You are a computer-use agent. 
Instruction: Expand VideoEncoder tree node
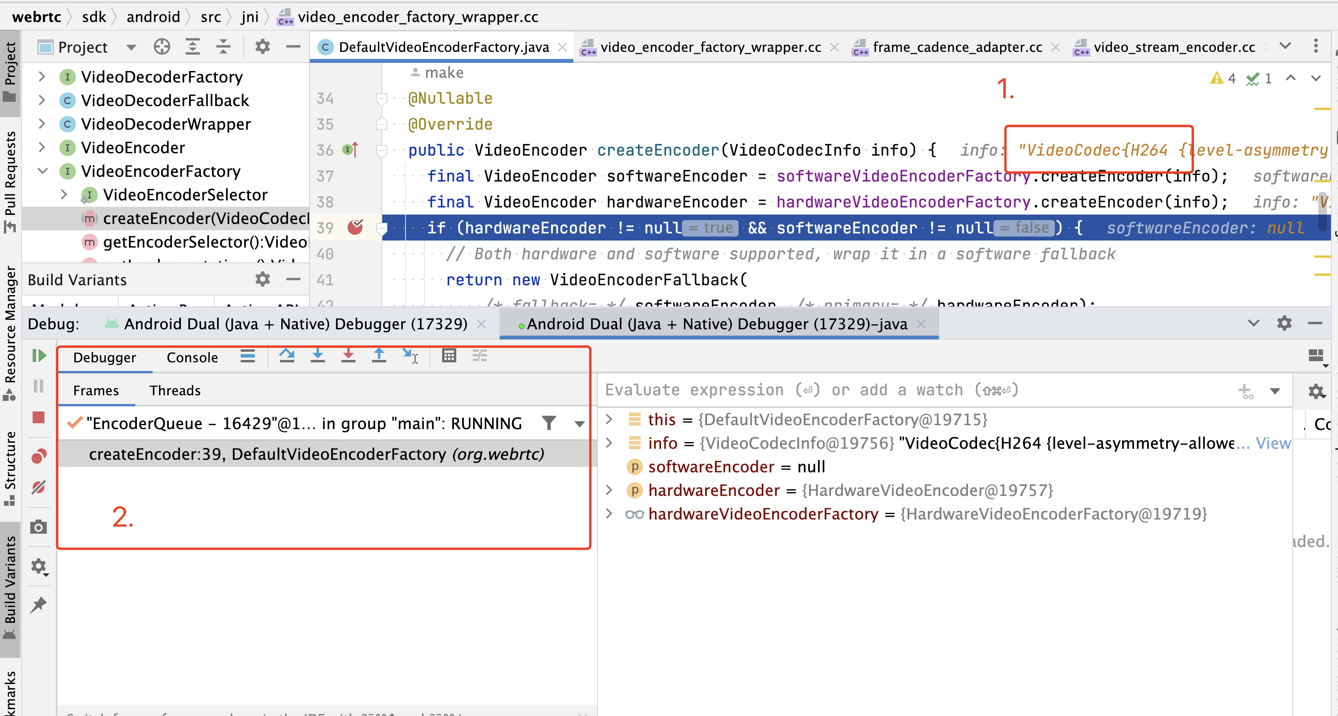click(42, 147)
